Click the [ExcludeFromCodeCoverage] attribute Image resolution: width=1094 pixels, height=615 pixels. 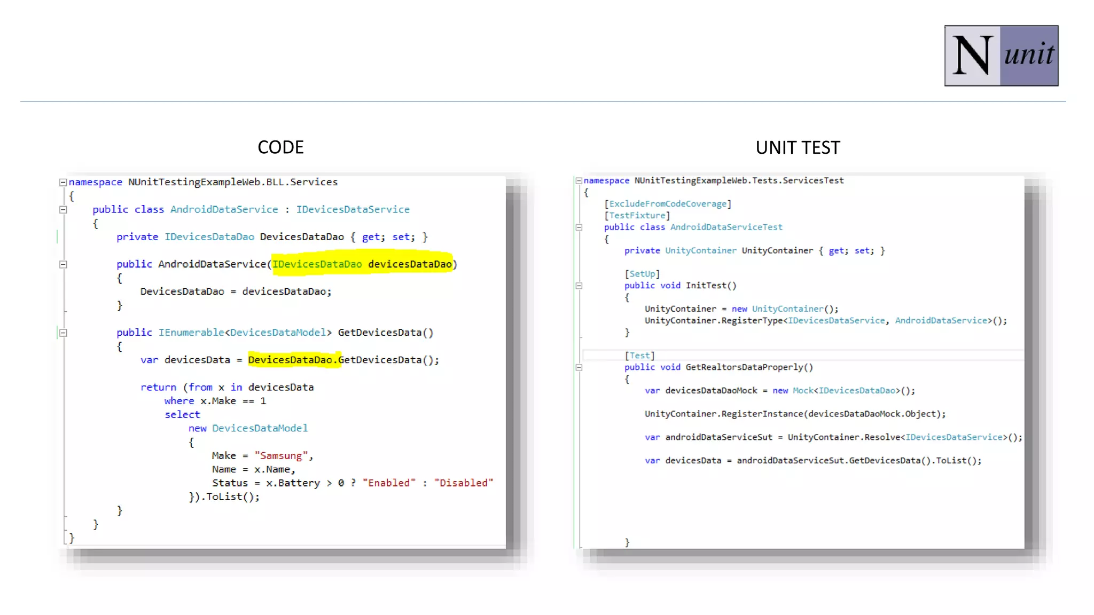668,204
